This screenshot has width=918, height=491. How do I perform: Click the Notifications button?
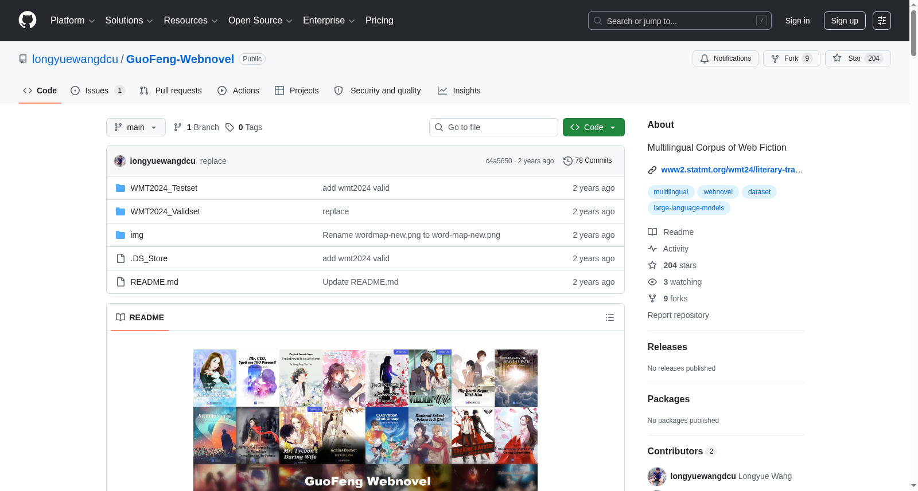coord(726,58)
